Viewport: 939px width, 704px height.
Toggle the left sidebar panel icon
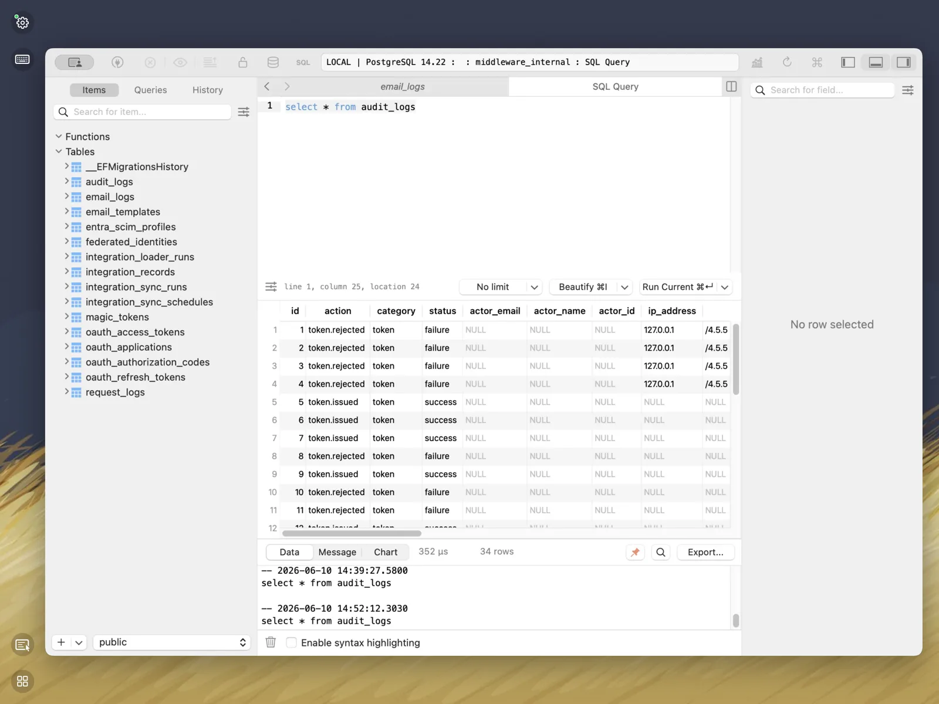pos(848,62)
